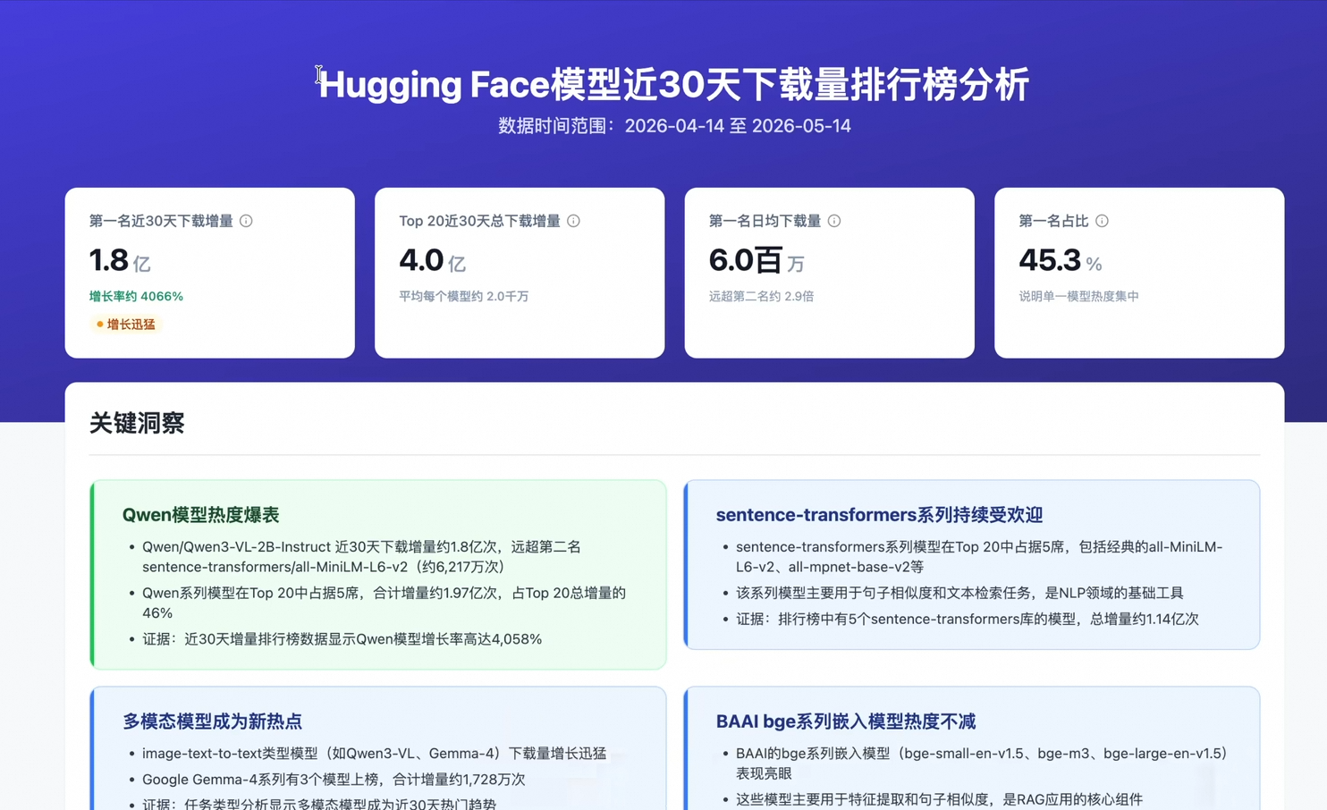Click the 关键洞察 section heading
The height and width of the screenshot is (810, 1327).
point(137,423)
